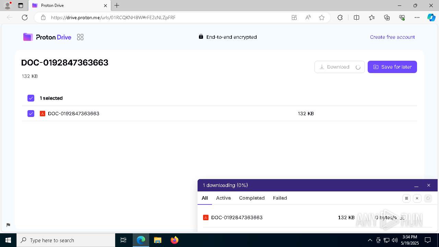Uncheck the select-all '1 selected' checkbox

click(31, 98)
